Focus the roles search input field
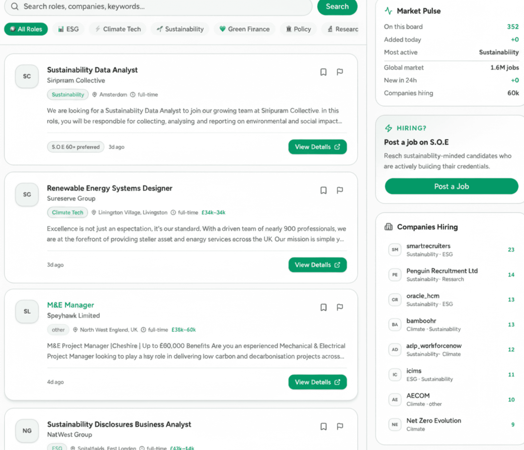This screenshot has height=450, width=524. pyautogui.click(x=158, y=6)
